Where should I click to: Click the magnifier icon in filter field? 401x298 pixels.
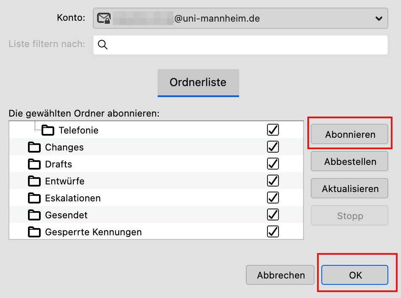tap(103, 45)
